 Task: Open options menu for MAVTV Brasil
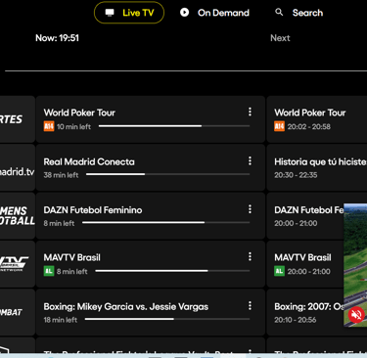point(250,256)
